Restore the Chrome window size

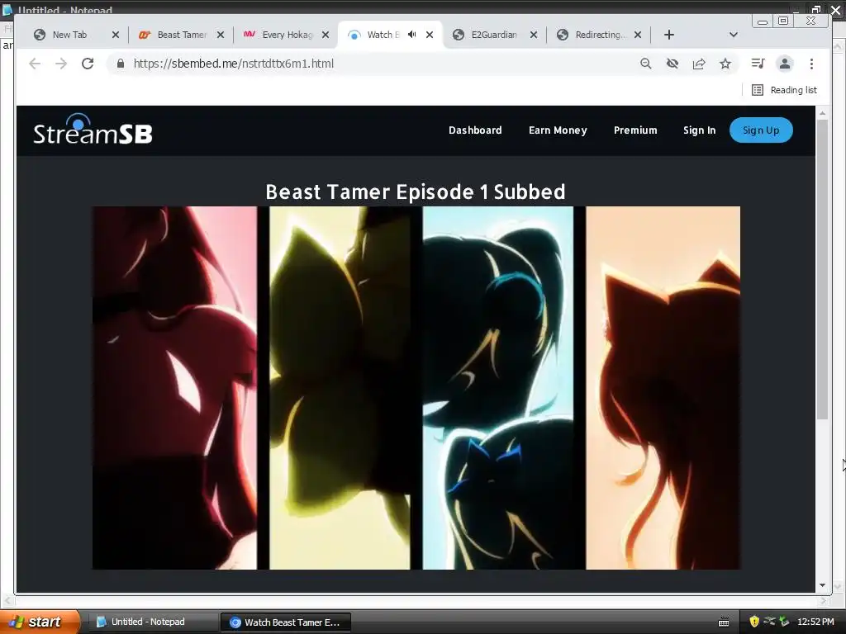(x=783, y=21)
